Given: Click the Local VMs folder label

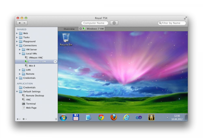Looking at the screenshot, I should pyautogui.click(x=31, y=54).
